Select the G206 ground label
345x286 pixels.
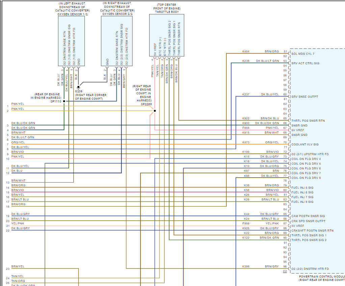(79, 91)
